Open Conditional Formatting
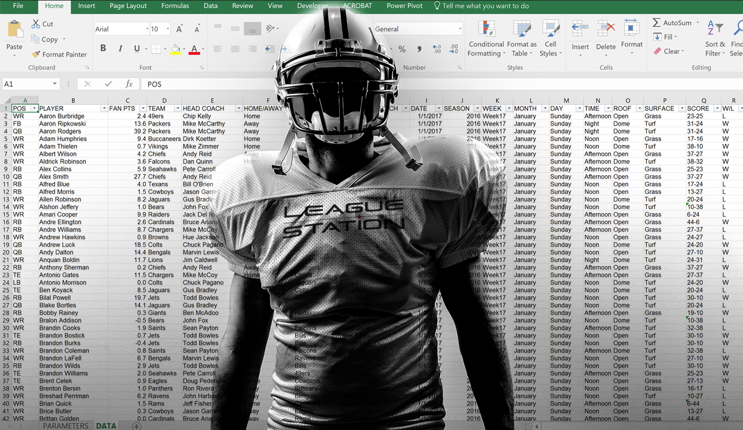 pyautogui.click(x=486, y=39)
